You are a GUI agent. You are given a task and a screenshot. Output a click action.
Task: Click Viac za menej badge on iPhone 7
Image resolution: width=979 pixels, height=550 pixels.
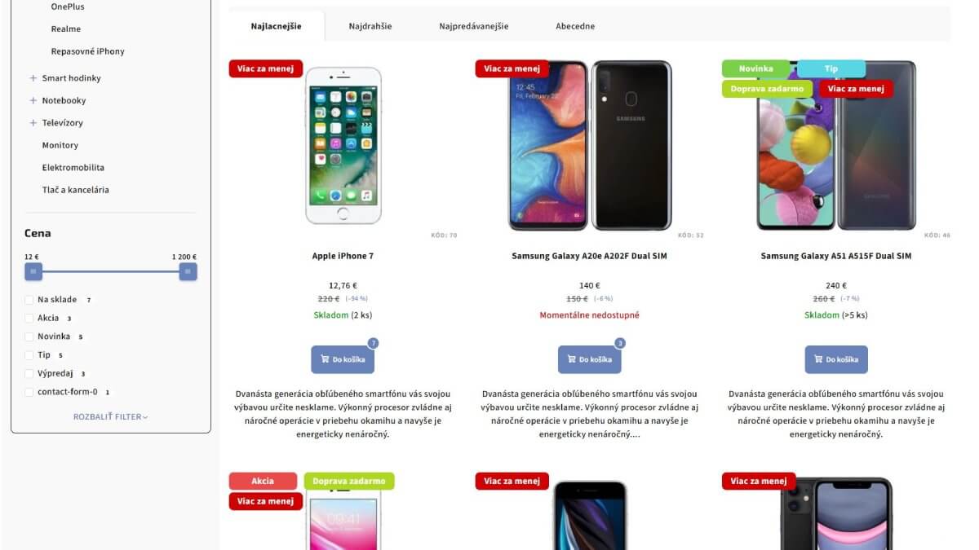(266, 69)
